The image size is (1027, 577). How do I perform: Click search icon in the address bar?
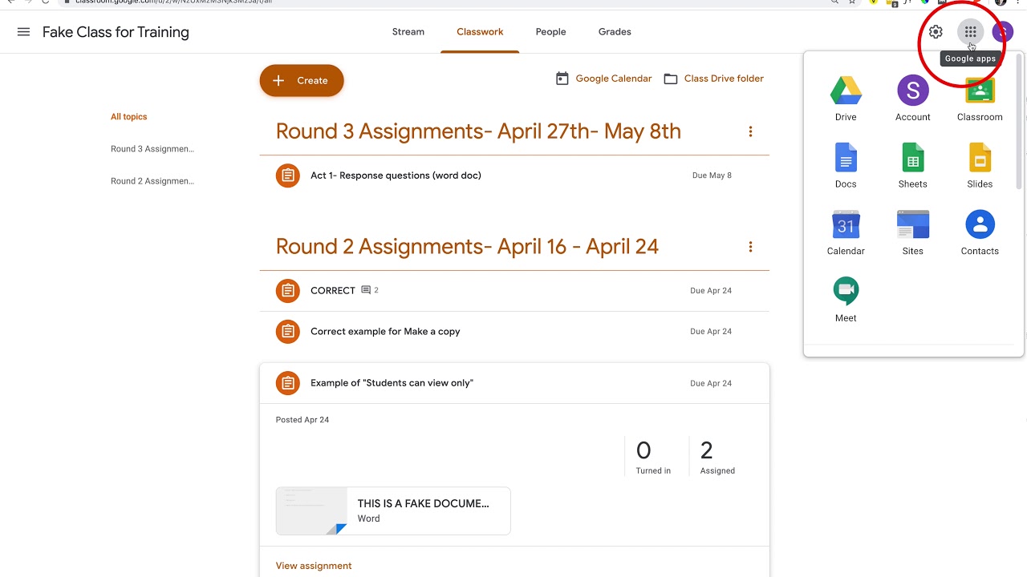point(835,2)
